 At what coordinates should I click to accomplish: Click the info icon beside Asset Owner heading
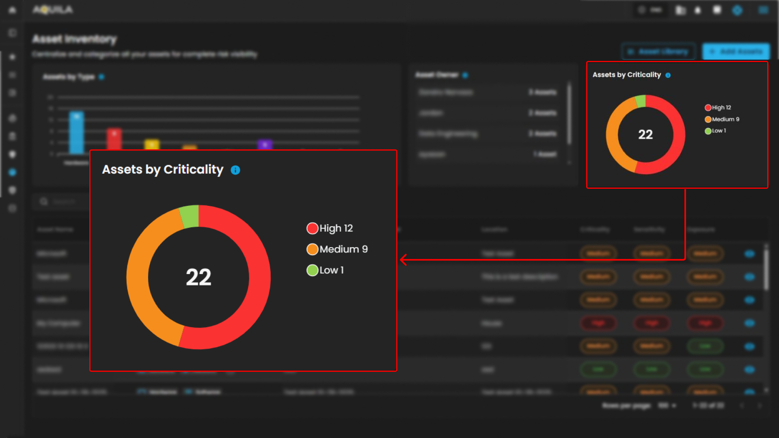click(465, 75)
